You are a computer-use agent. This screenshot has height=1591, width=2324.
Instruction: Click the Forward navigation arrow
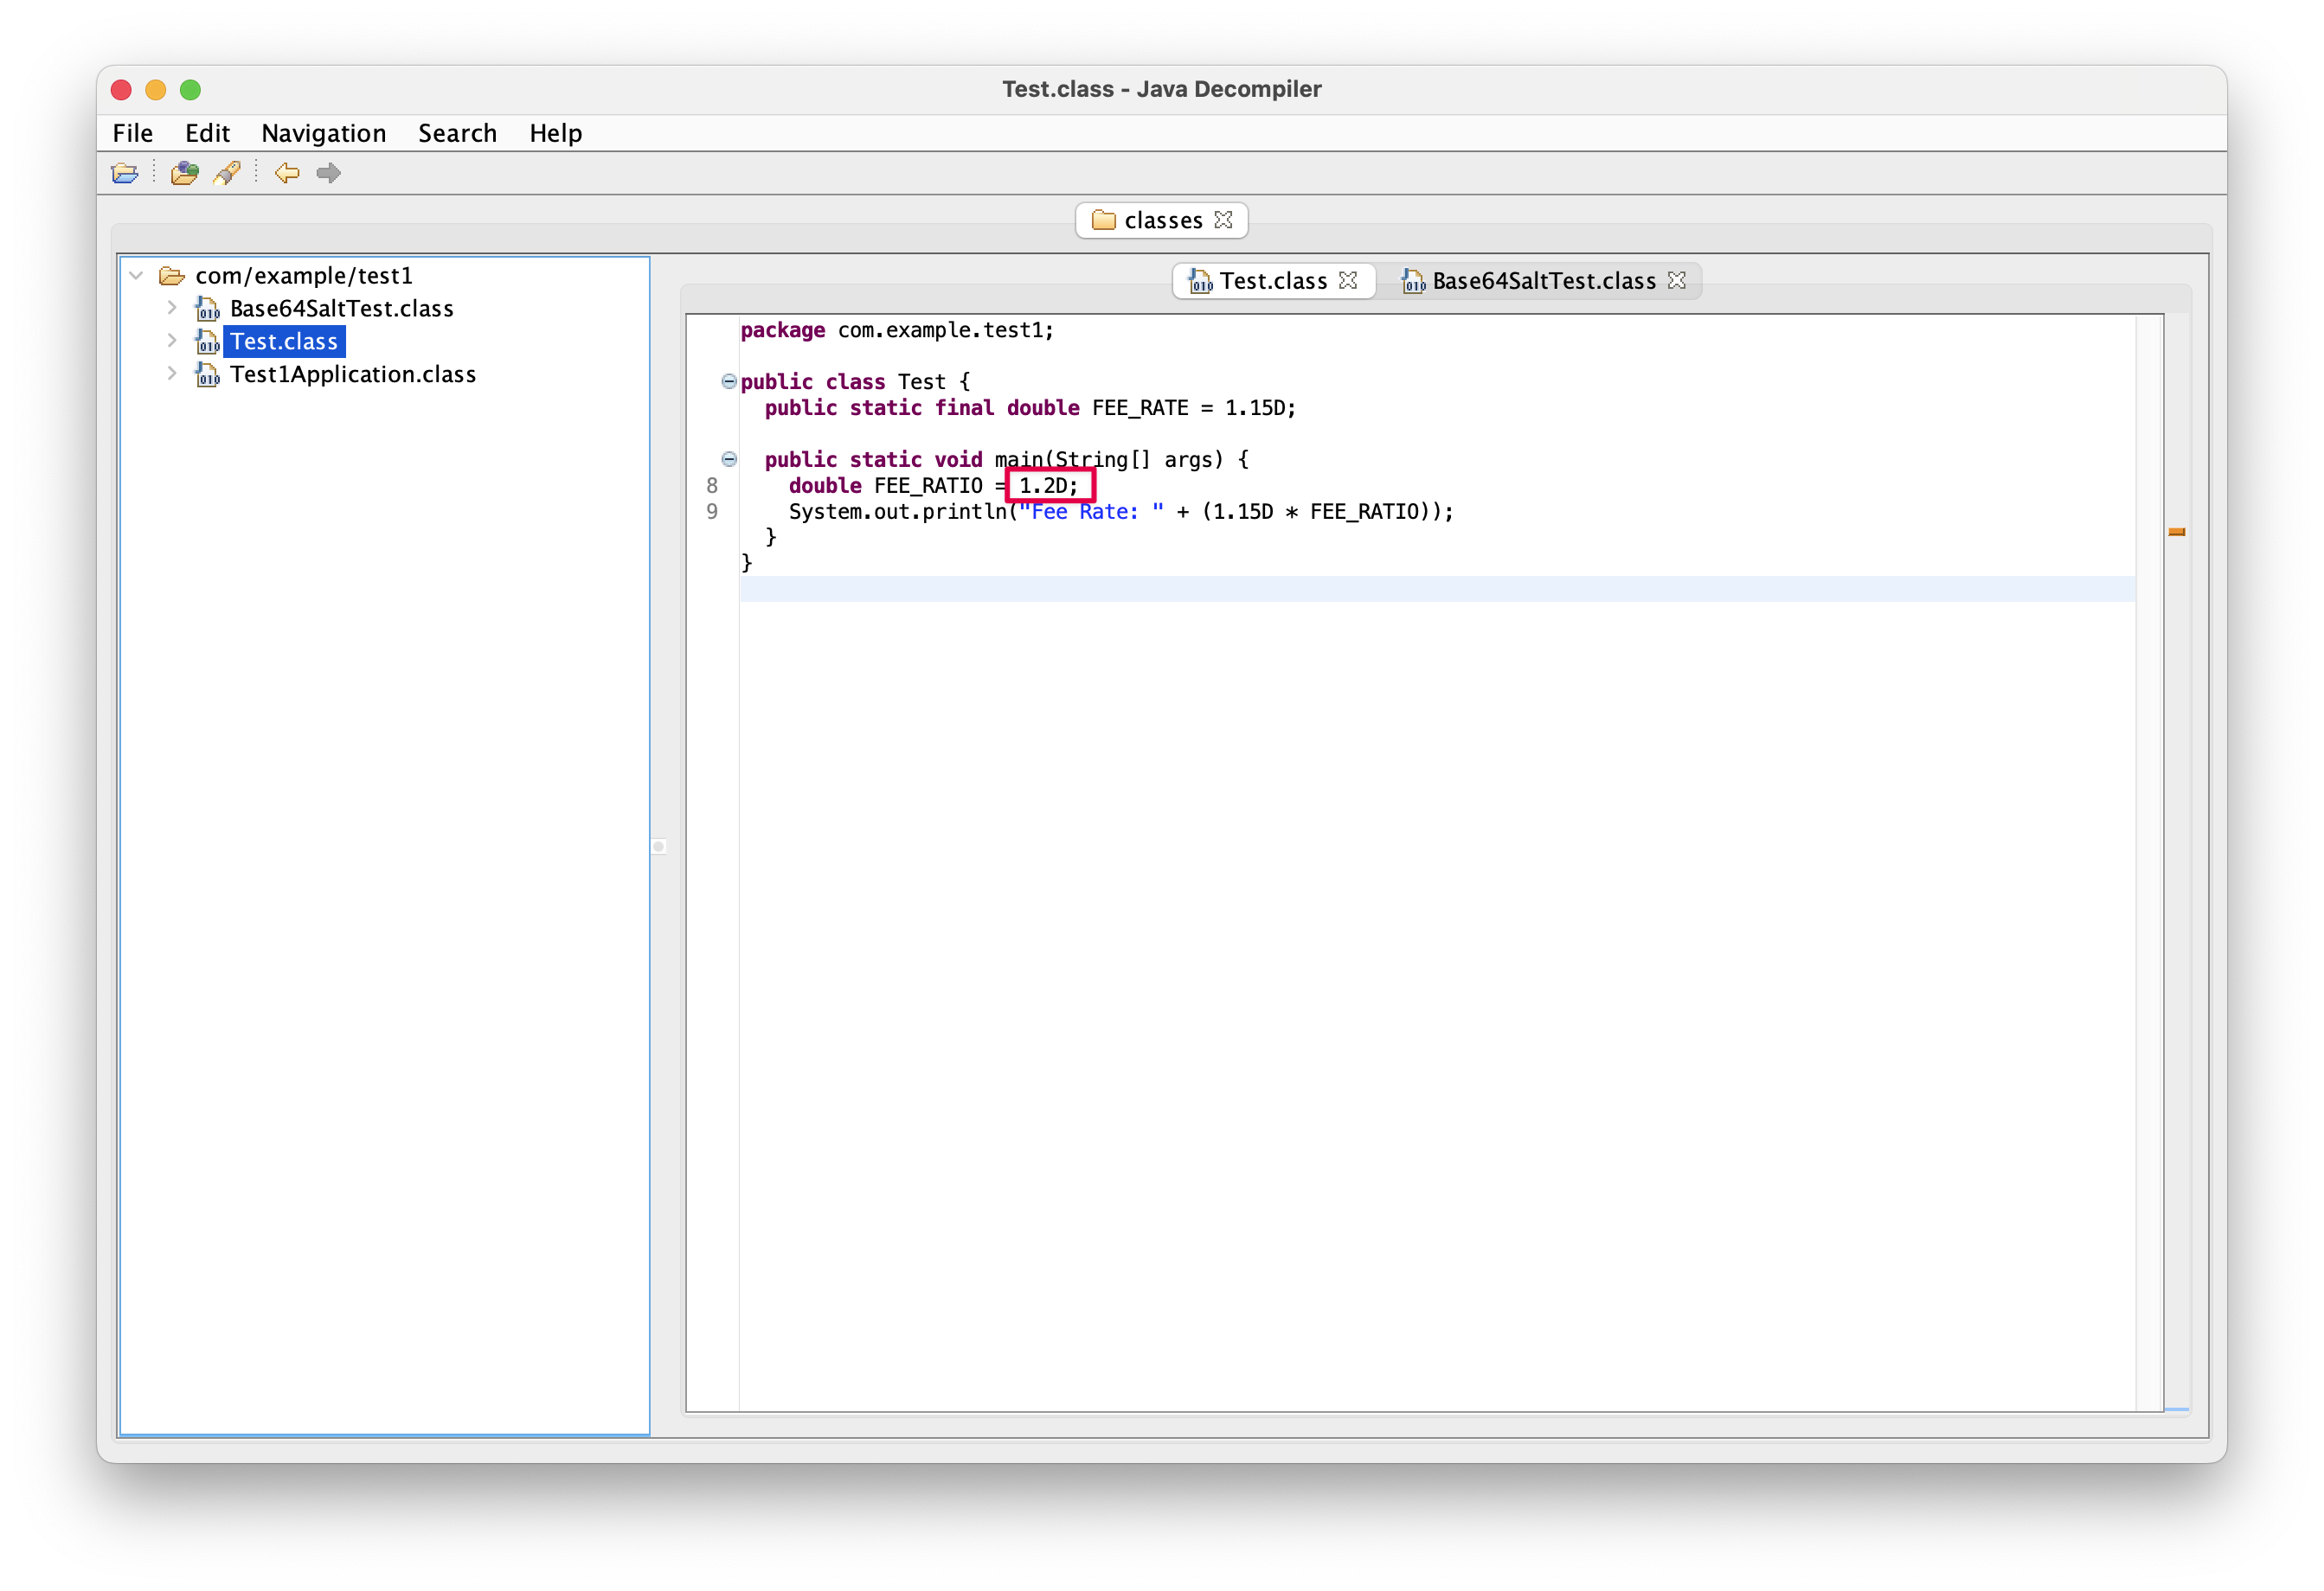pos(328,173)
